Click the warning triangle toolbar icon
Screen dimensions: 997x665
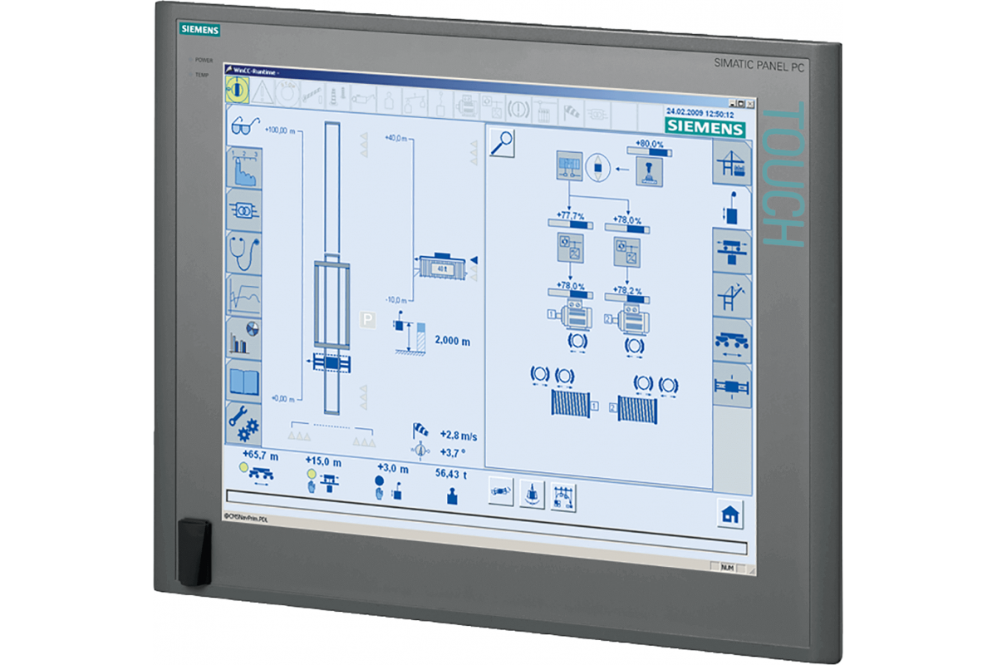[x=263, y=91]
